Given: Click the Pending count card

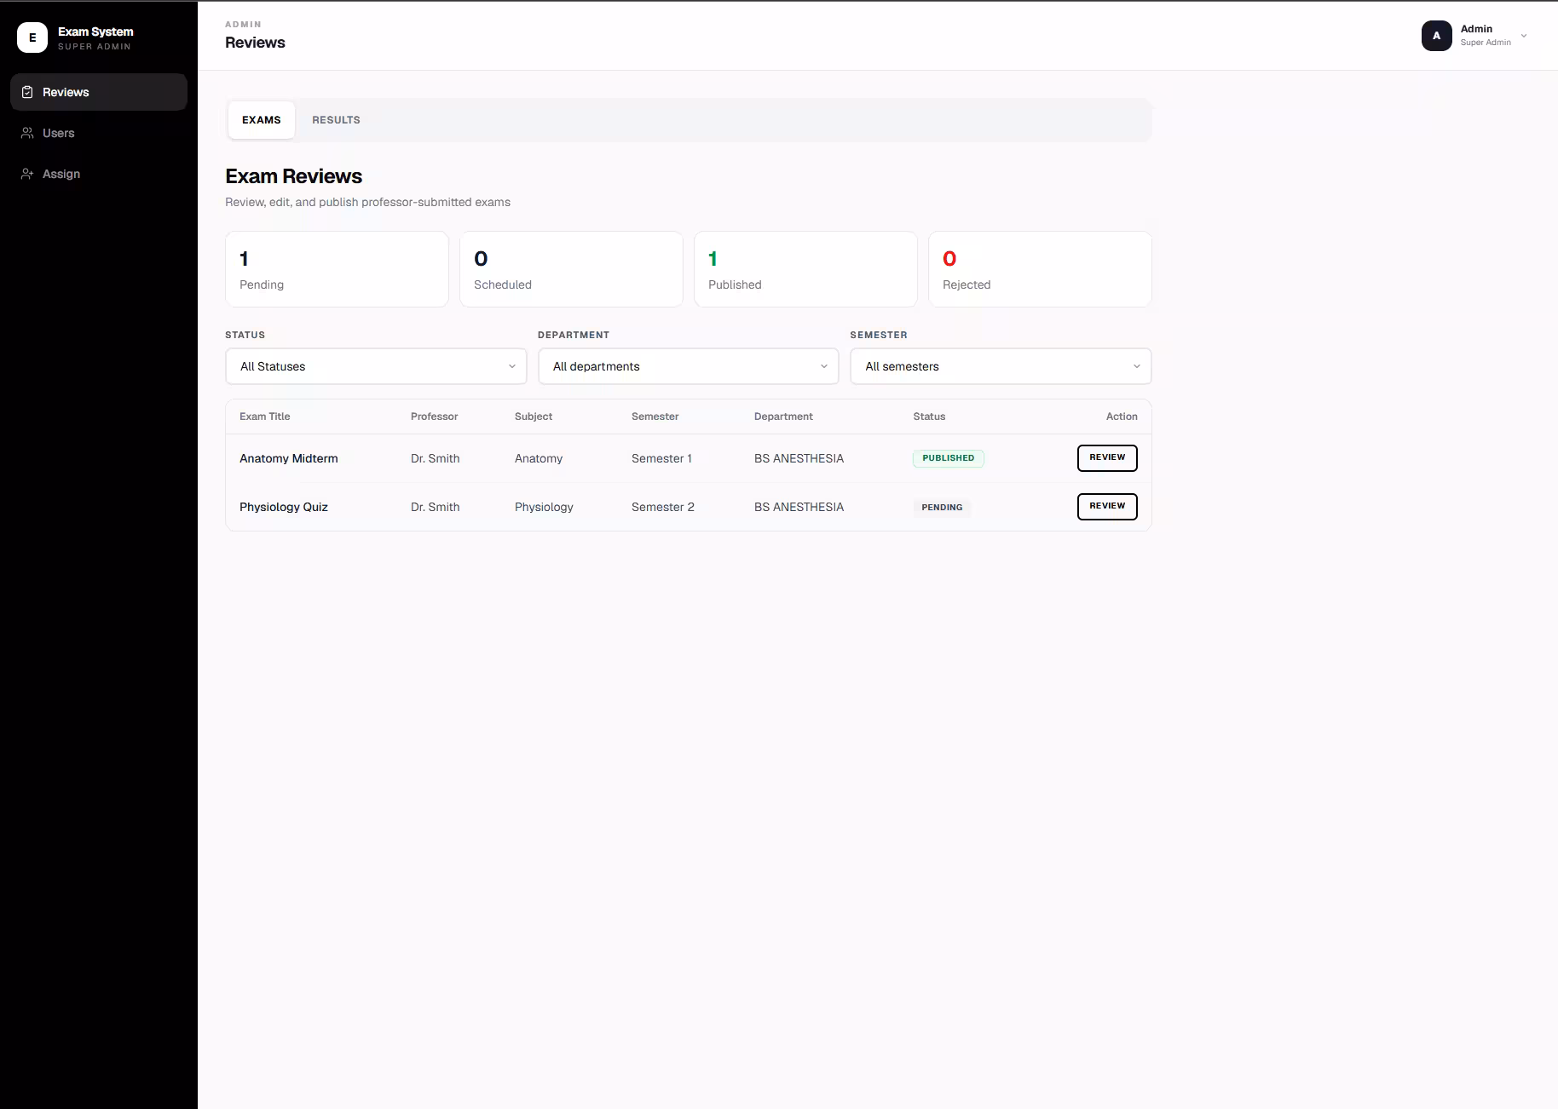Looking at the screenshot, I should (x=337, y=269).
